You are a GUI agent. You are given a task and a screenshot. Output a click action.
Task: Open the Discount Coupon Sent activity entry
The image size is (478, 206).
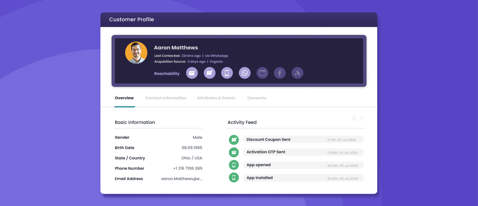[303, 140]
